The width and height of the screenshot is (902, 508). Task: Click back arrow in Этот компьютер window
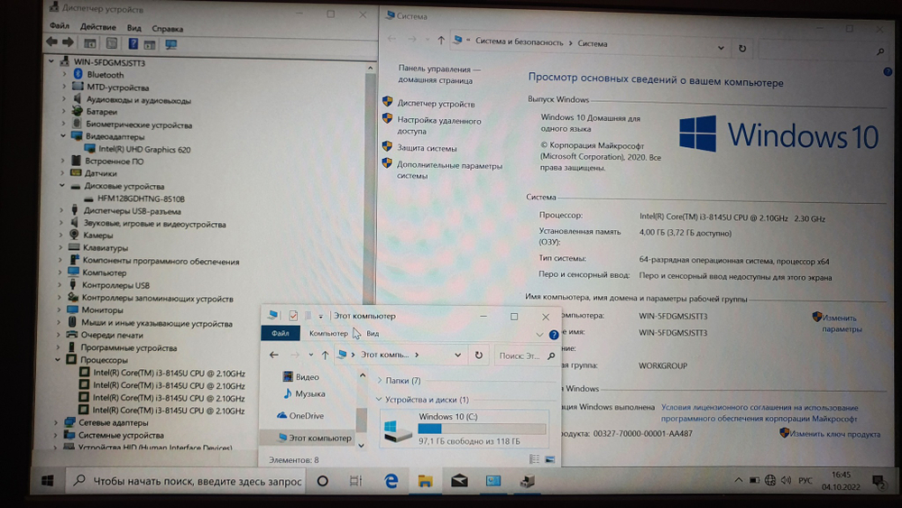click(274, 355)
